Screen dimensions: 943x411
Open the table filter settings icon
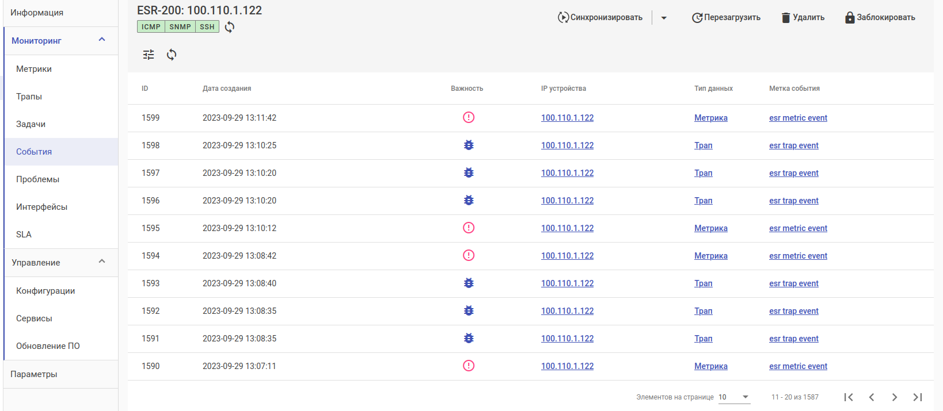coord(149,55)
